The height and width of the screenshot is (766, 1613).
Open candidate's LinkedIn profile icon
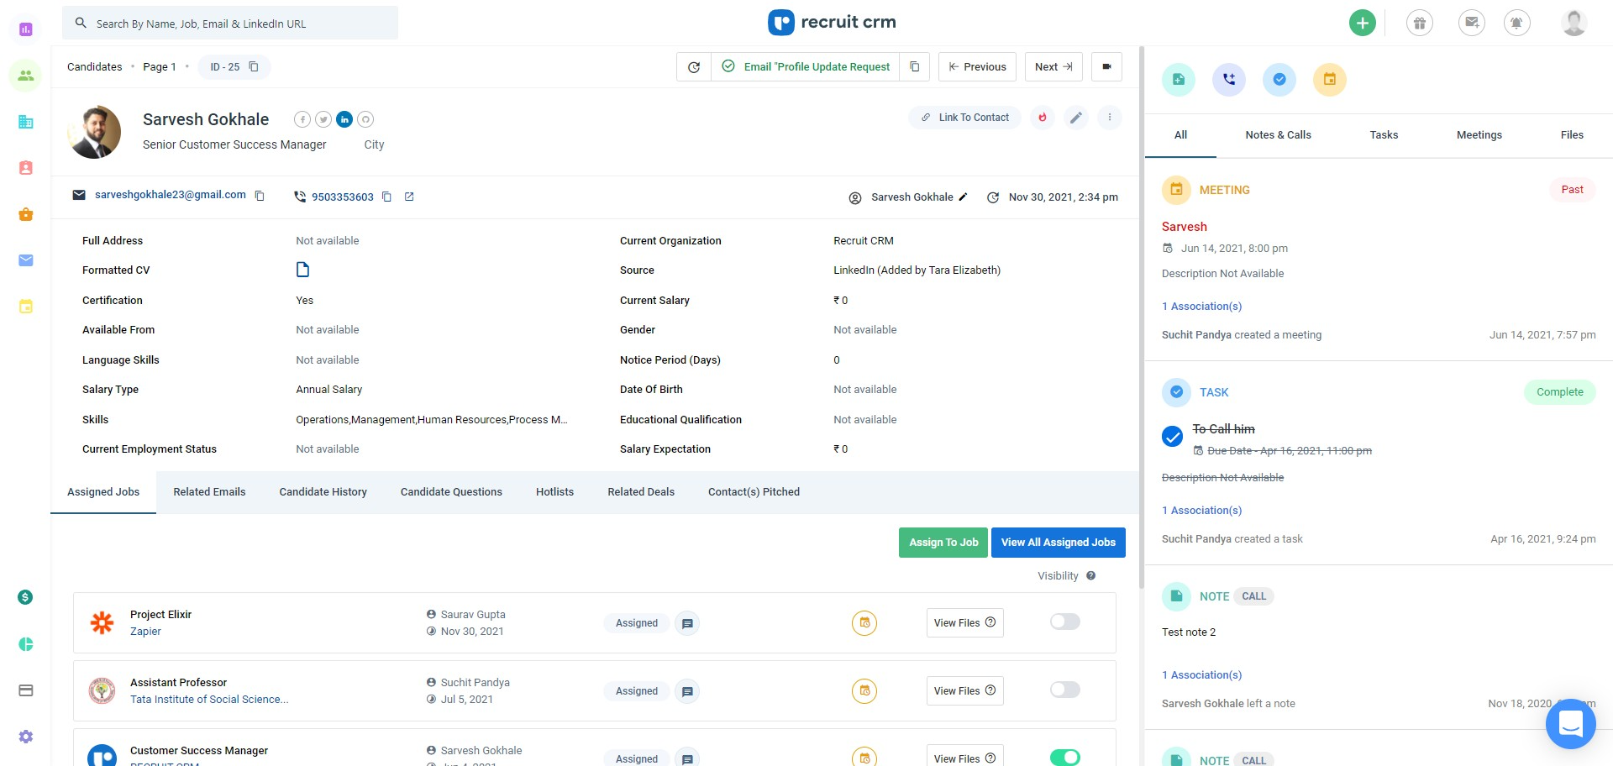click(x=344, y=119)
